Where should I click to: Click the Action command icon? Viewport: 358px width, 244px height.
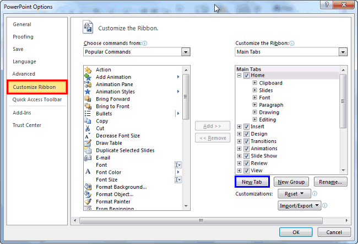click(88, 70)
